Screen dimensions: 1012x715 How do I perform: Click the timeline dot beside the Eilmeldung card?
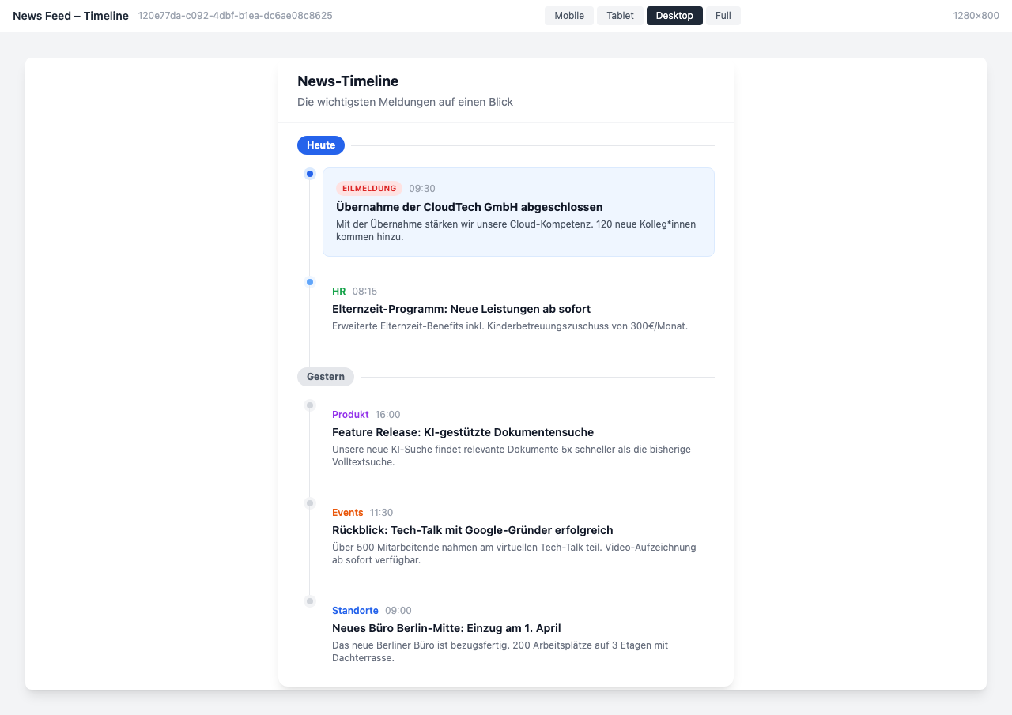click(309, 174)
